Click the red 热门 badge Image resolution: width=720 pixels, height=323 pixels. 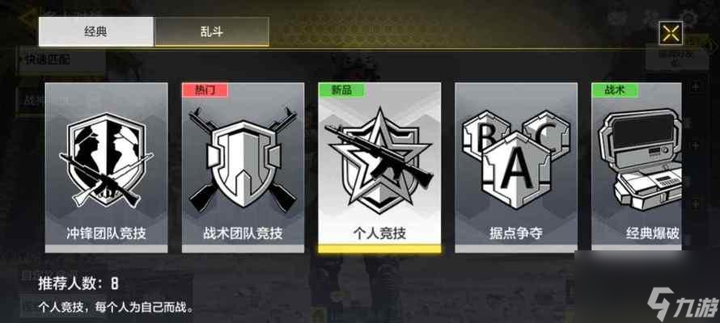(205, 90)
